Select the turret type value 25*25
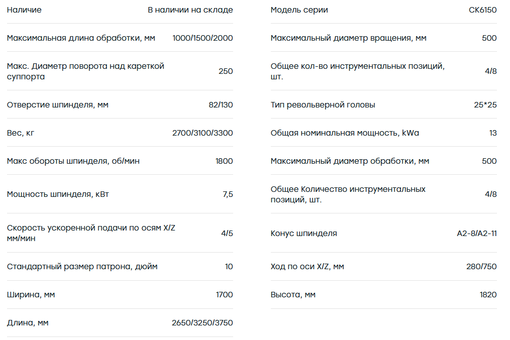Image resolution: width=510 pixels, height=340 pixels. click(x=485, y=105)
